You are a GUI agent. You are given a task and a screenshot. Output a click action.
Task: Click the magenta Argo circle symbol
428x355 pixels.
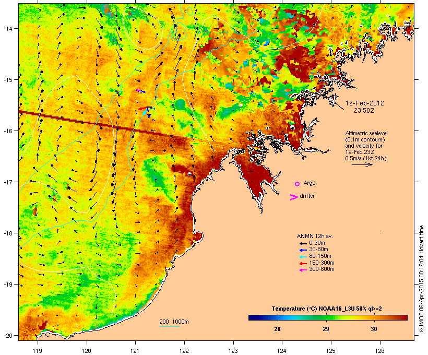click(298, 184)
